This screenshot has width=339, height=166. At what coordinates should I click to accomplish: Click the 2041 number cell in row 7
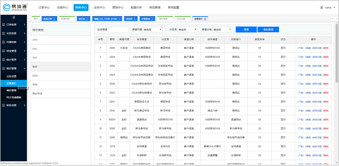click(x=112, y=102)
